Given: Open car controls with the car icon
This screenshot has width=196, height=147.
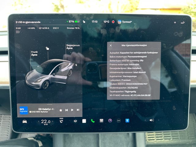Looking at the screenshot, I should coord(24,122).
